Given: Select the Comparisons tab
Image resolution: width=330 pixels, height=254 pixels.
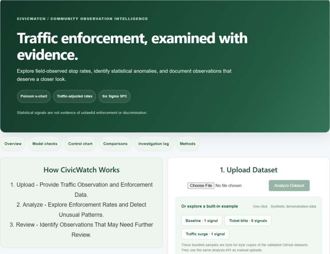Looking at the screenshot, I should point(115,144).
